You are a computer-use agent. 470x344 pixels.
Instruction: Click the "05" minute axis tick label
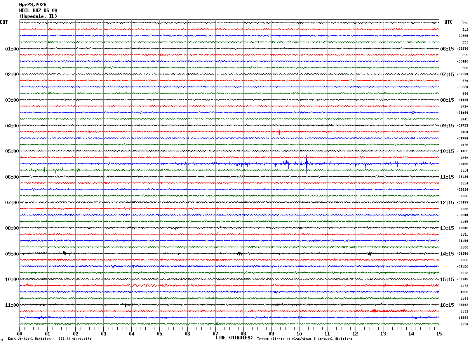159,334
